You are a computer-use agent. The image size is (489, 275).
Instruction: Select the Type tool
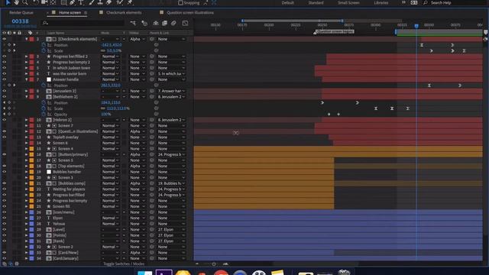81,2
